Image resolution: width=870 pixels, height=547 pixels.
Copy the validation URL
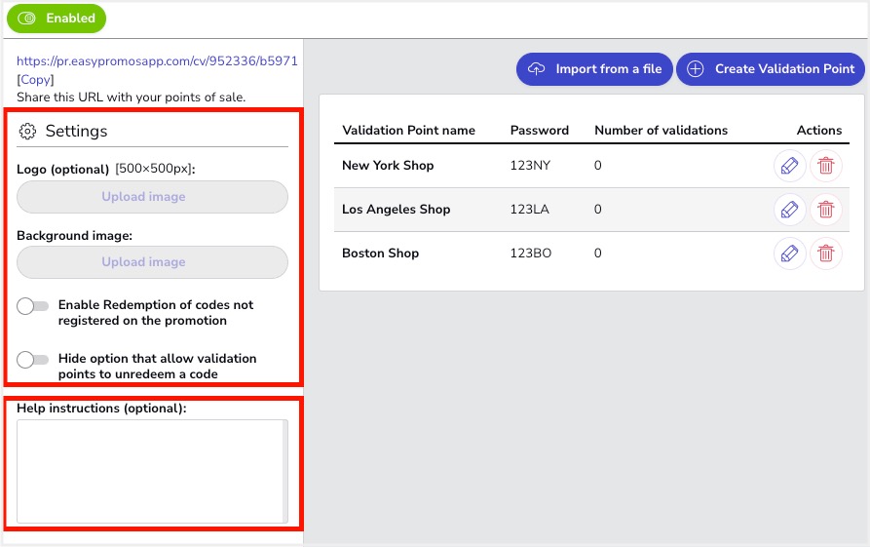pyautogui.click(x=35, y=79)
